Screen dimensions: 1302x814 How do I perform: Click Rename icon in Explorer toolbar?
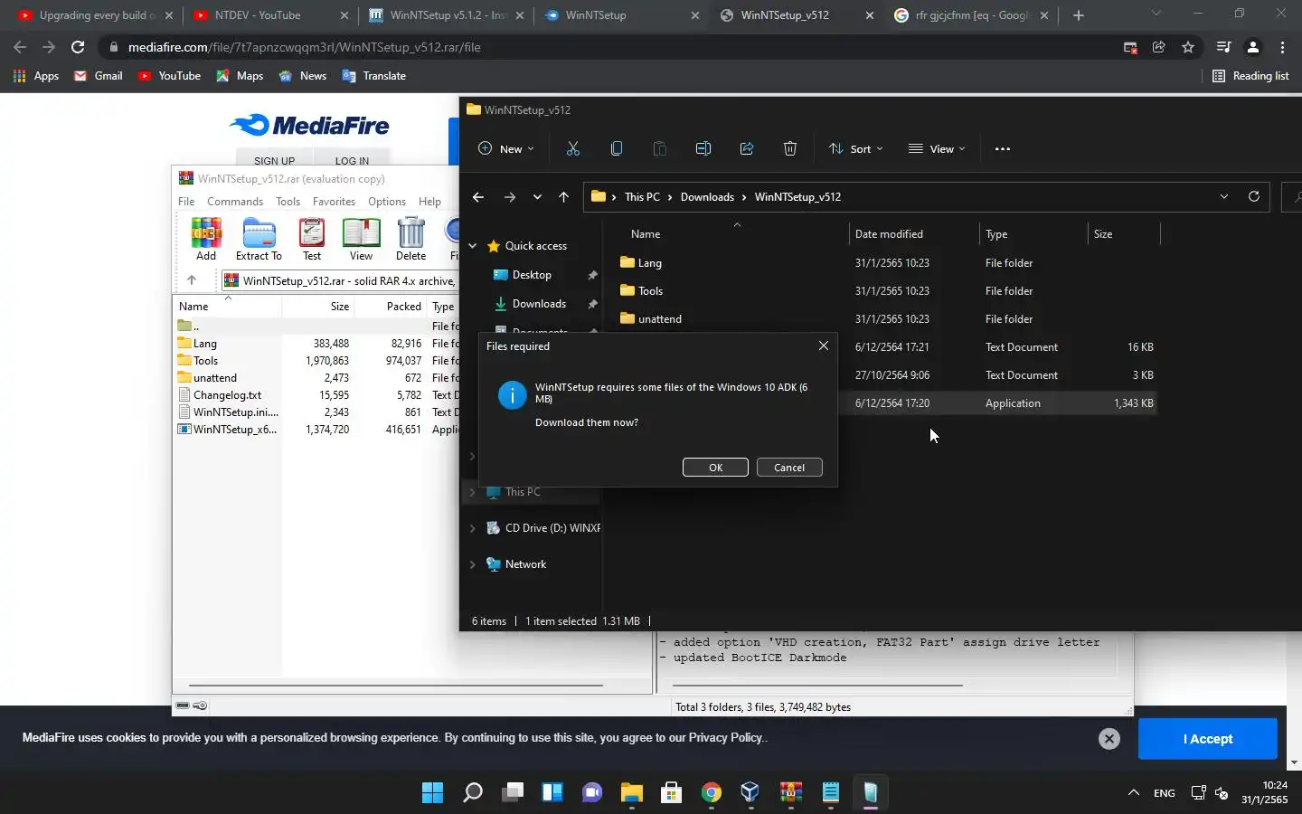click(x=703, y=148)
